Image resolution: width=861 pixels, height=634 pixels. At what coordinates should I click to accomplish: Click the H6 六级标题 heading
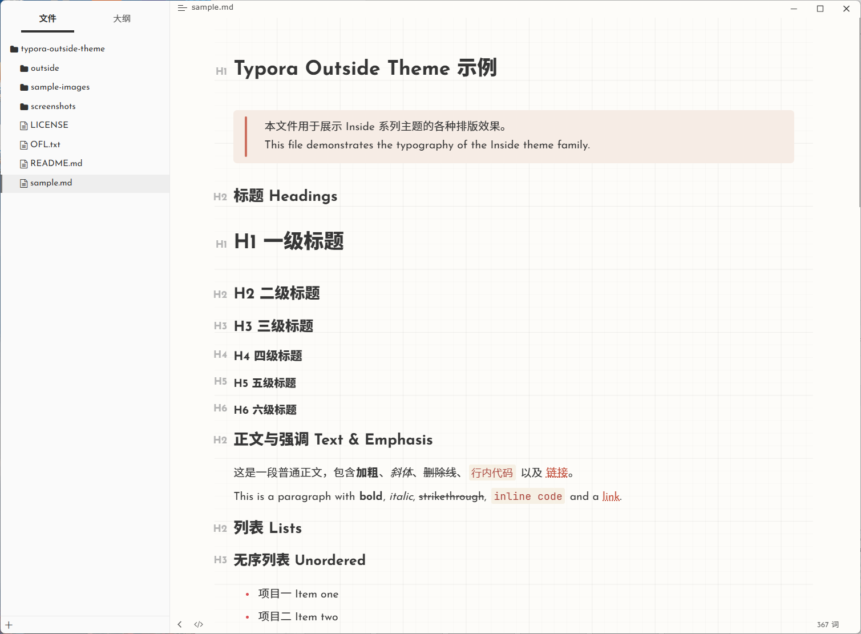265,410
